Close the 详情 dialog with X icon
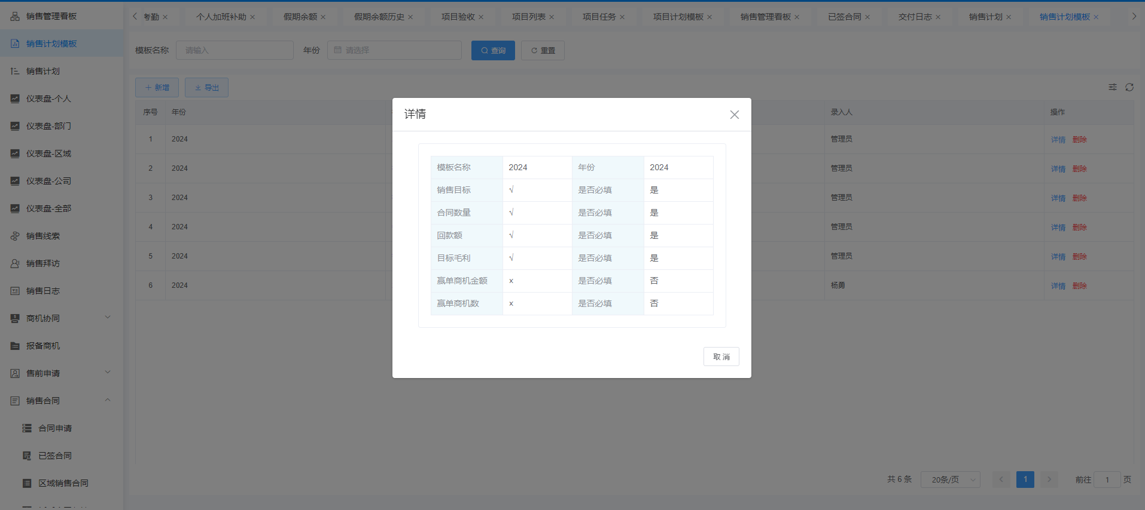This screenshot has width=1145, height=510. click(x=734, y=115)
